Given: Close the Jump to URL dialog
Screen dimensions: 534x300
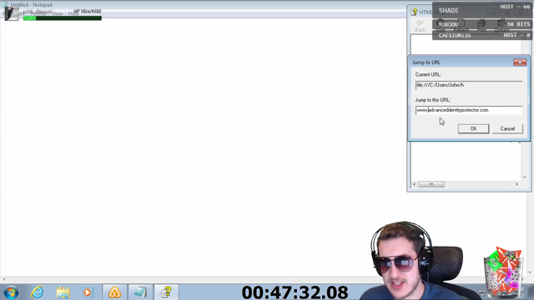Looking at the screenshot, I should (x=520, y=62).
